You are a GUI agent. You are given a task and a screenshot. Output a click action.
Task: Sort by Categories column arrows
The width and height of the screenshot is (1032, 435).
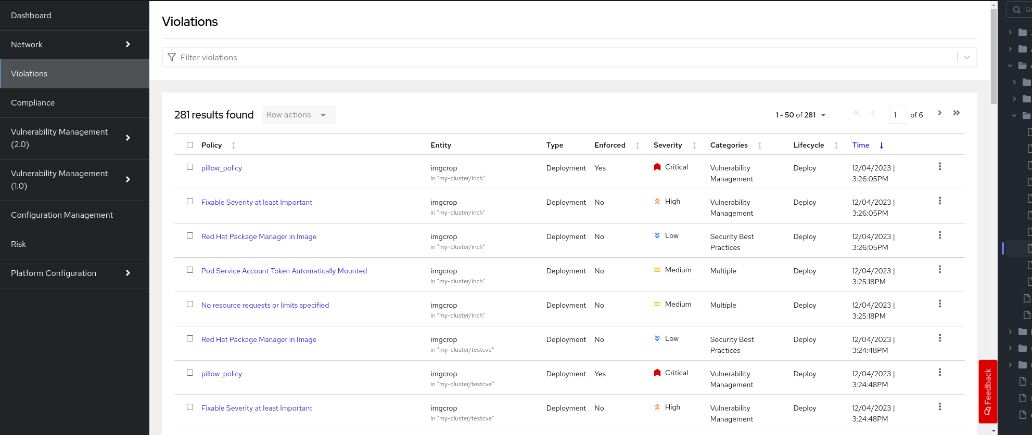[x=760, y=146]
